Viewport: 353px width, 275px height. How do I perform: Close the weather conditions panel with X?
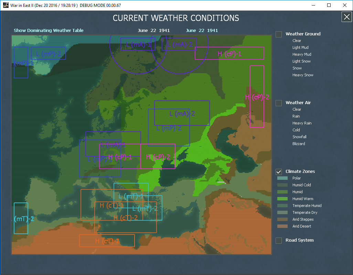pyautogui.click(x=347, y=17)
